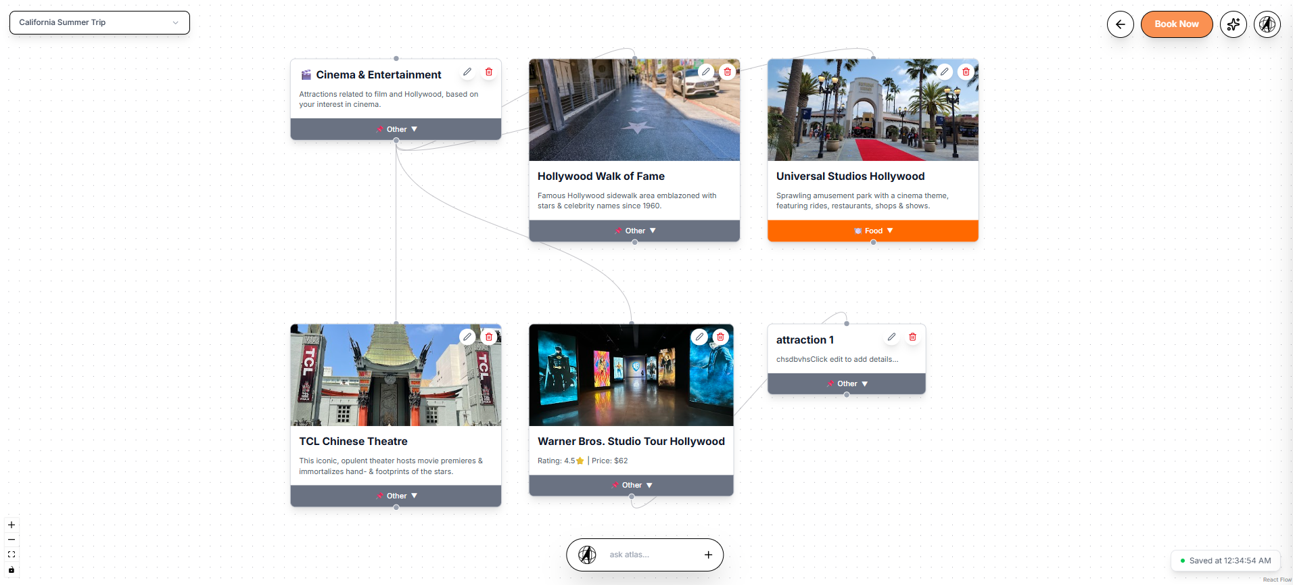
Task: Click the attraction 1 description text
Action: tap(837, 359)
